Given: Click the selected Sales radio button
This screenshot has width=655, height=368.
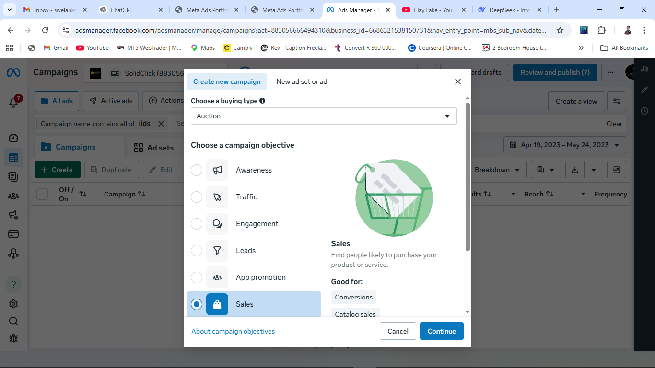Looking at the screenshot, I should point(197,304).
